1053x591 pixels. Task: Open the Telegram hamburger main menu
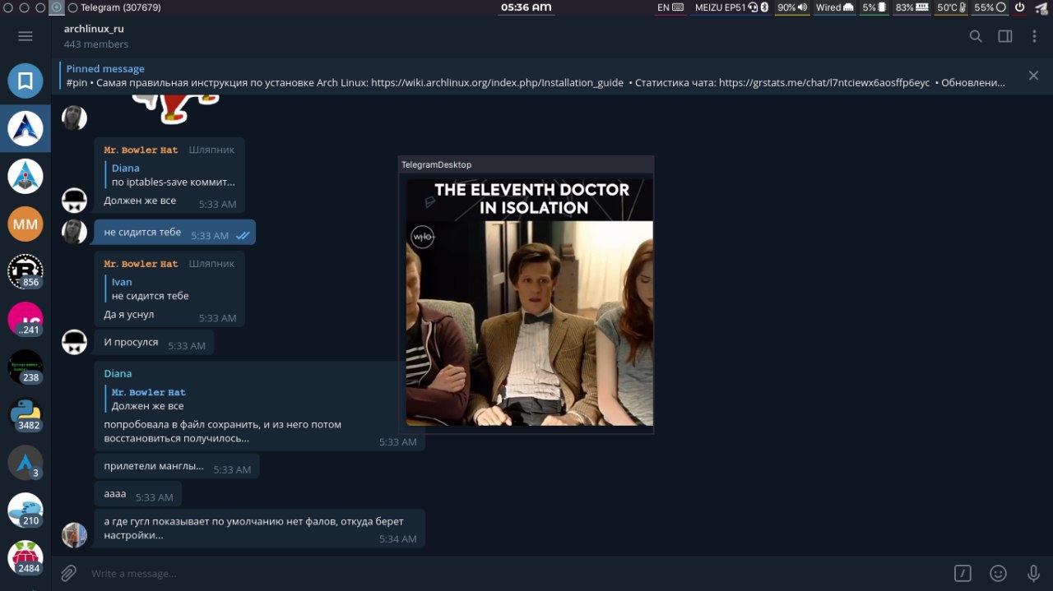click(25, 36)
